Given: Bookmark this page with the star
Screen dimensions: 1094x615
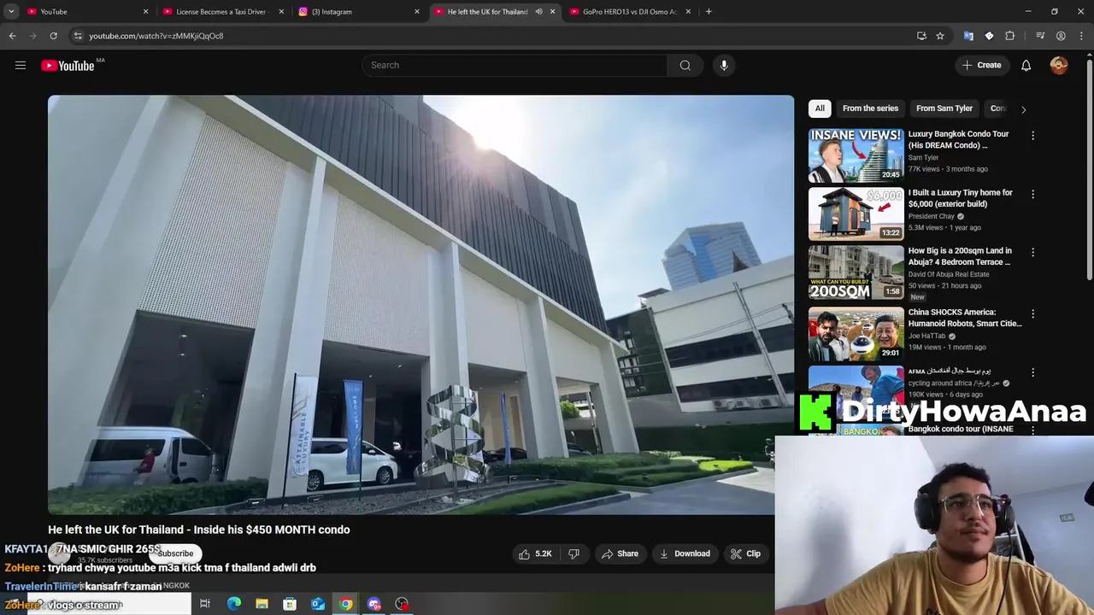Looking at the screenshot, I should tap(940, 36).
